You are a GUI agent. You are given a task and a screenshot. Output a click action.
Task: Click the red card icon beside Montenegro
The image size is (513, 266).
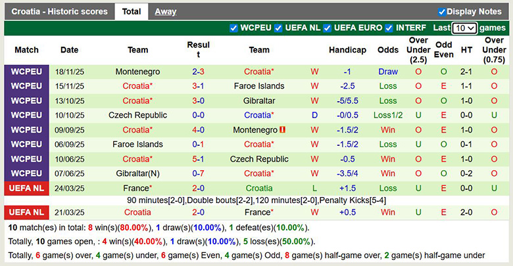(282, 130)
